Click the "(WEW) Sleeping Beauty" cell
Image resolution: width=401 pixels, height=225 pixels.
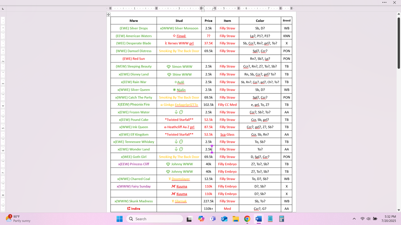pos(134,66)
